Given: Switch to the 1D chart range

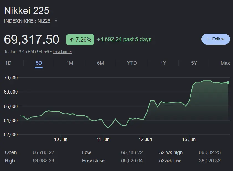Looking at the screenshot, I should [x=8, y=63].
